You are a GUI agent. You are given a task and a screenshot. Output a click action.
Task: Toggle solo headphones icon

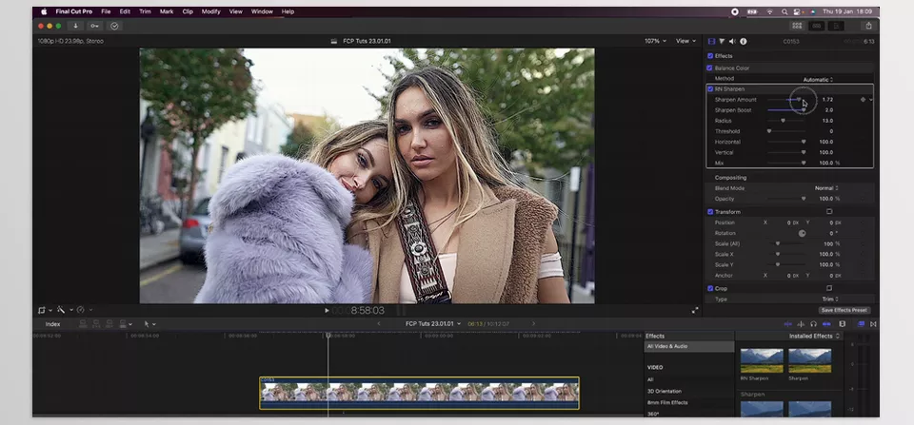coord(813,323)
